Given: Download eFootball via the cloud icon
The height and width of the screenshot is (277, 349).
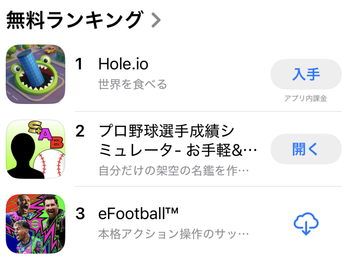Looking at the screenshot, I should [x=306, y=224].
